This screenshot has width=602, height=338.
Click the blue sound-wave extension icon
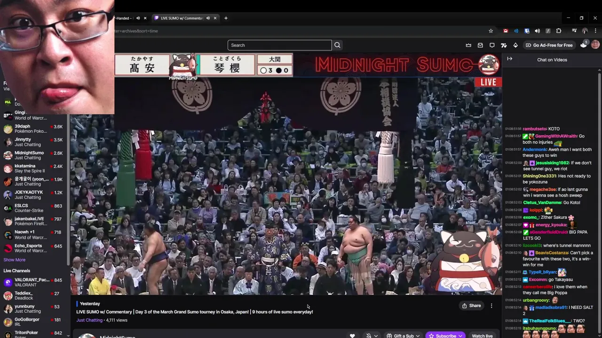(516, 31)
